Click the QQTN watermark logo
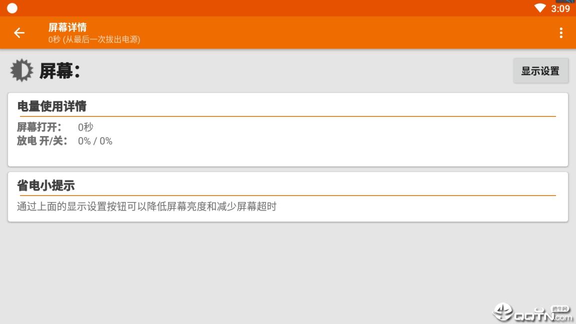 click(532, 312)
